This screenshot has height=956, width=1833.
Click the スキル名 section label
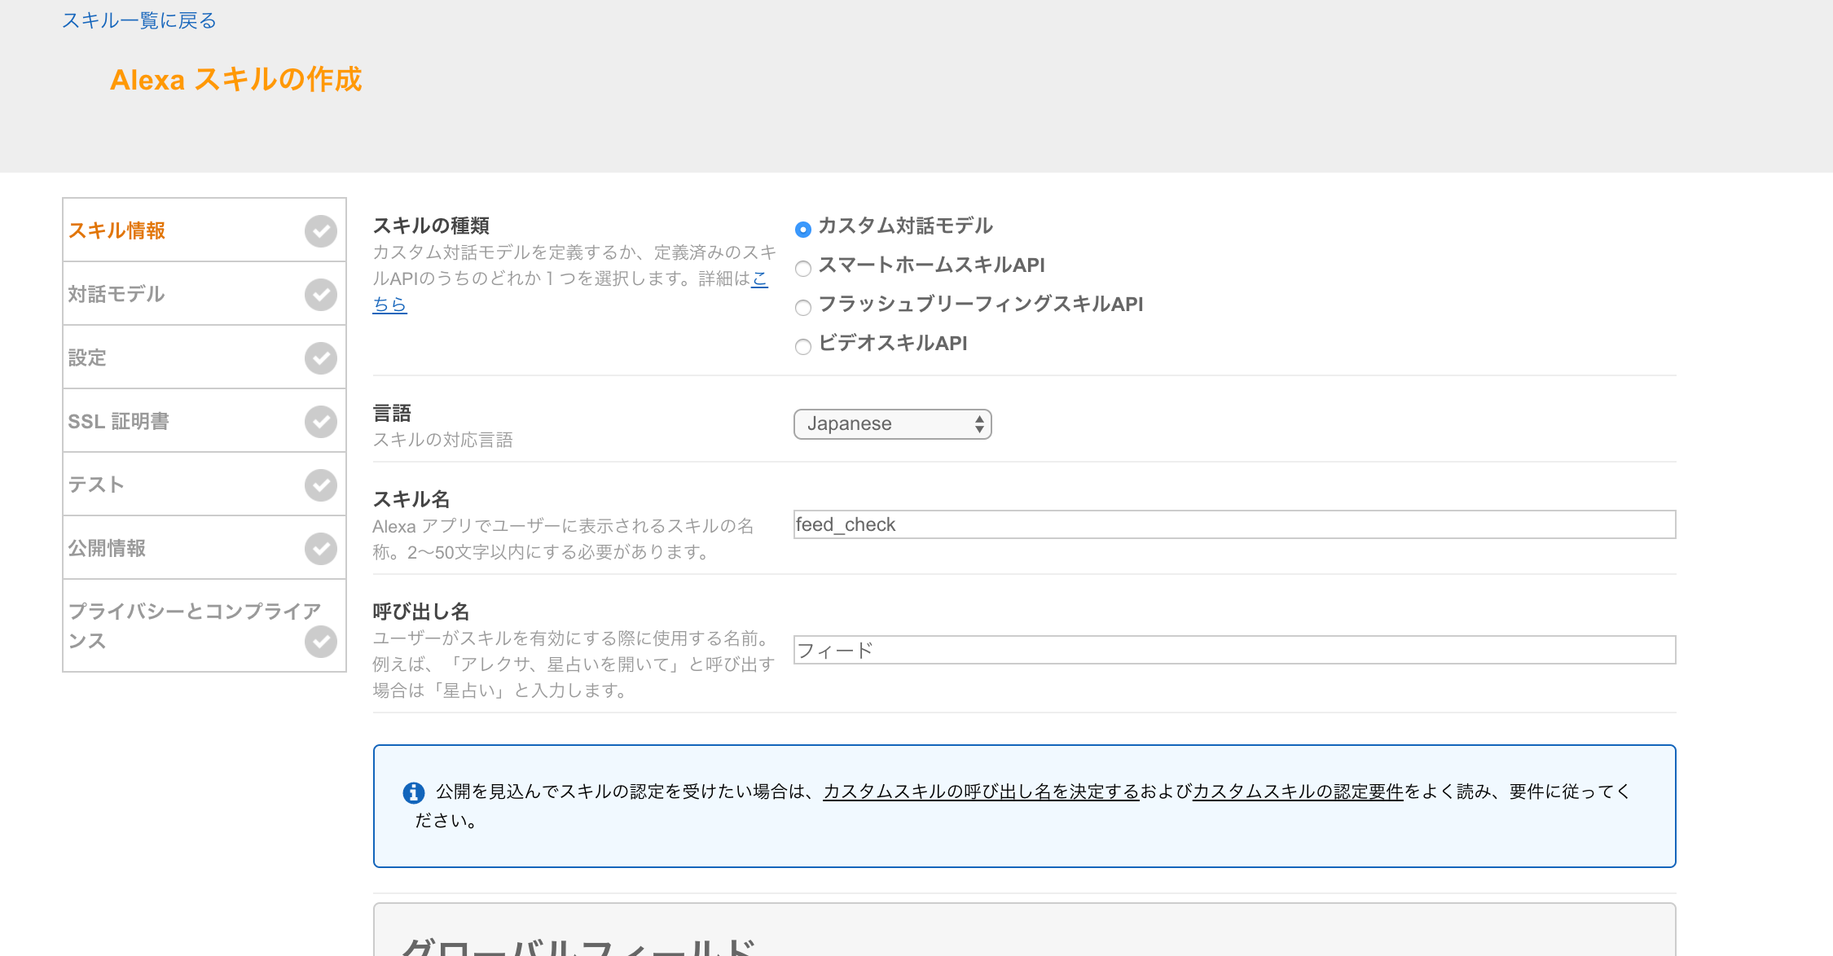coord(411,499)
